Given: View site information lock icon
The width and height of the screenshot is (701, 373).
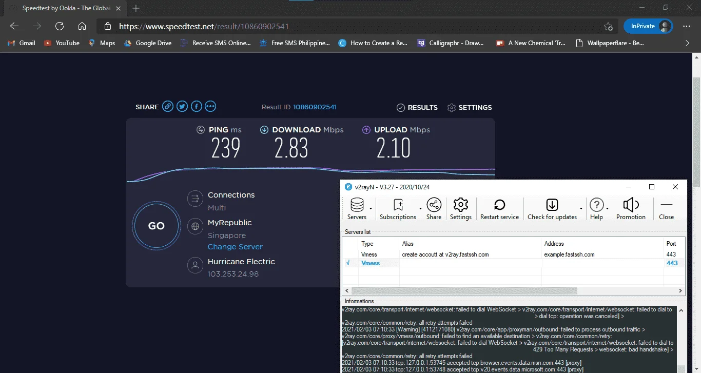Looking at the screenshot, I should click(x=108, y=26).
